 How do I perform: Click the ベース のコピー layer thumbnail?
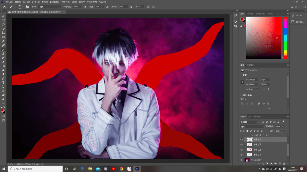pyautogui.click(x=247, y=160)
